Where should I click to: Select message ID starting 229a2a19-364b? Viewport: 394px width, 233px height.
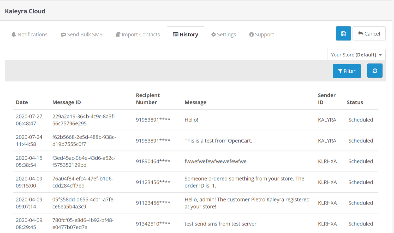[83, 120]
